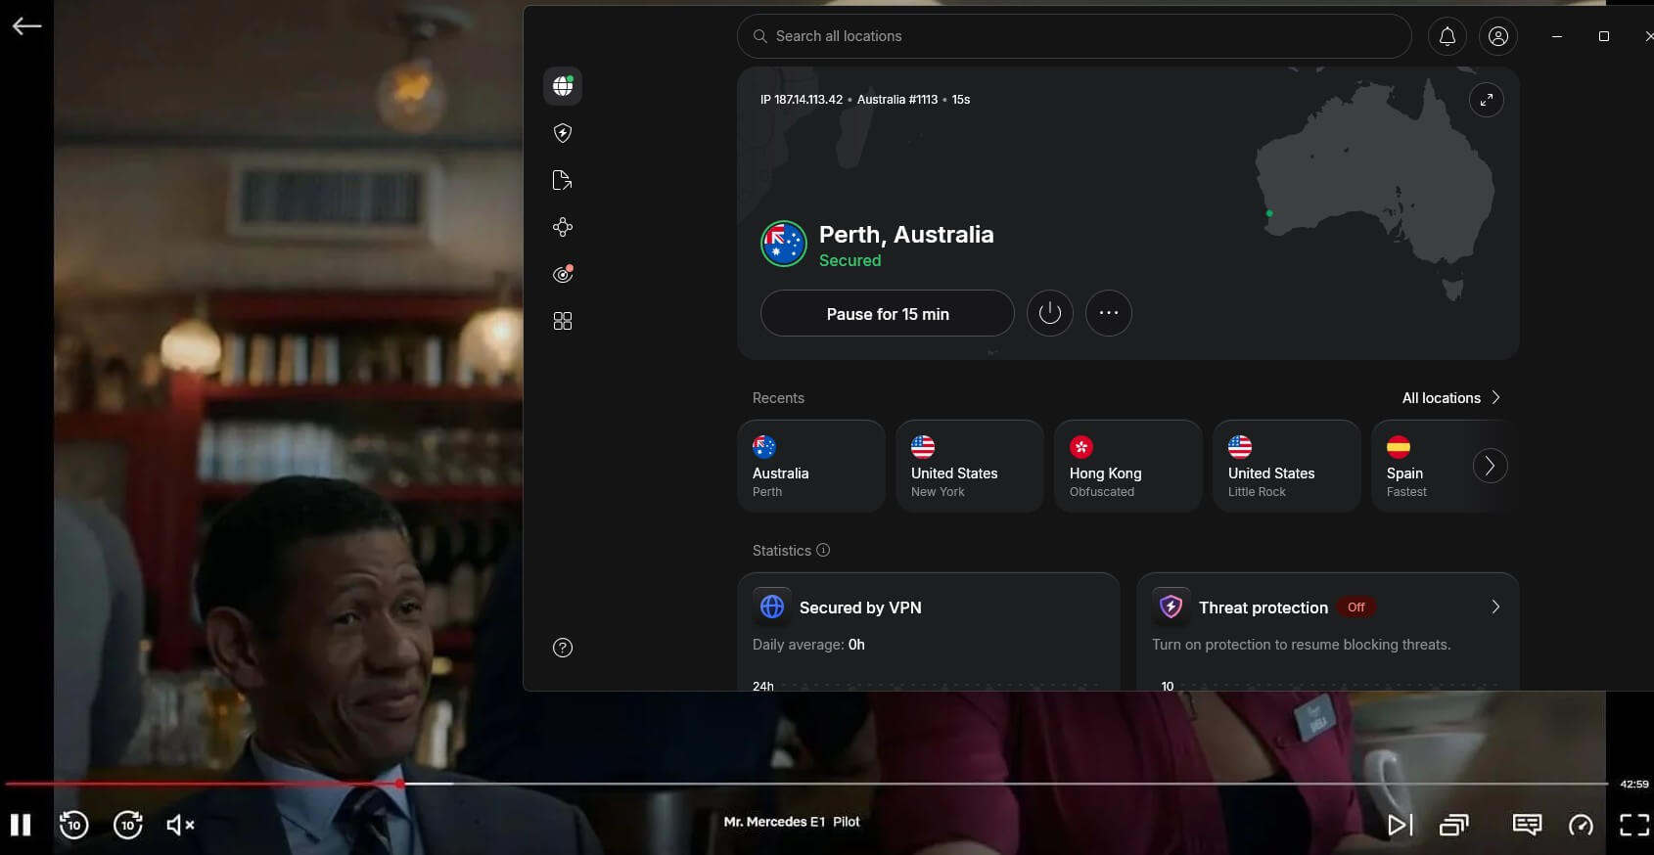Connect to United States New York

[970, 466]
